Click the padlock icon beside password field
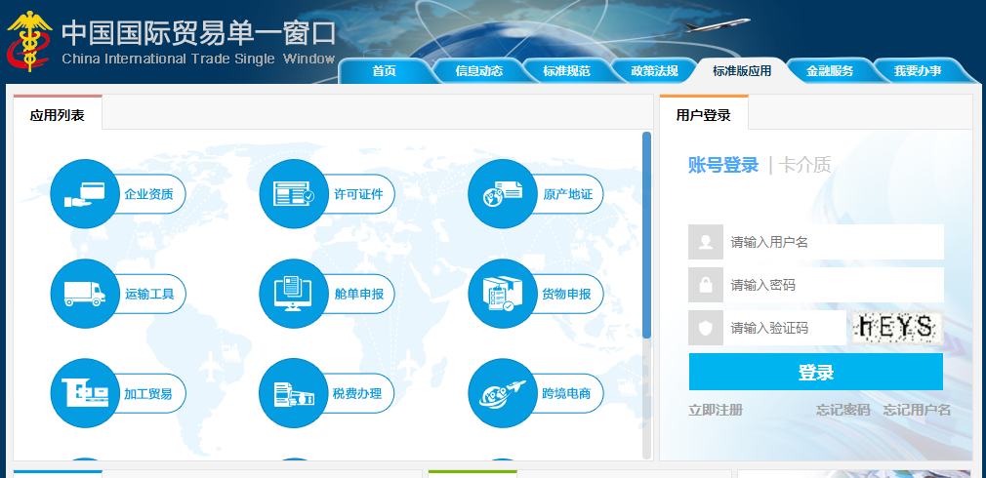 (706, 285)
